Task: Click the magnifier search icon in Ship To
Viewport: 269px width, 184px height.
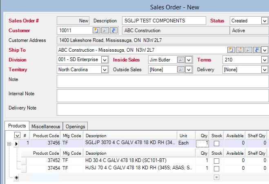Action: 248,50
